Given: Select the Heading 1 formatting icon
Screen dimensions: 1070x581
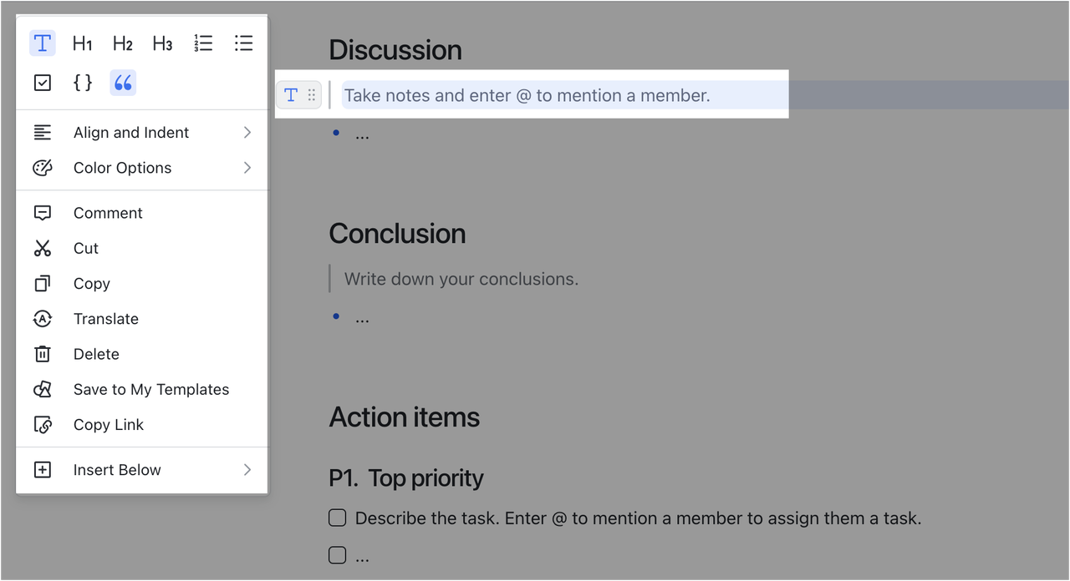Looking at the screenshot, I should click(x=82, y=43).
